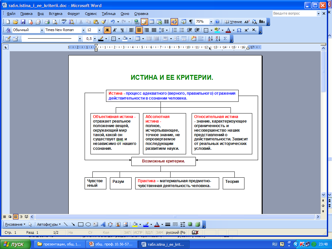Viewport: 332px width, 249px height.
Task: Click the Cut scissors icon
Action: (x=81, y=22)
